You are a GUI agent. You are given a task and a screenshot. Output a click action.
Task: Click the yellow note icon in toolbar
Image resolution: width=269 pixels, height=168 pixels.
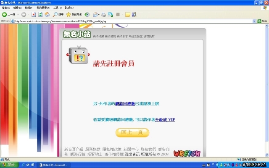pos(127,15)
